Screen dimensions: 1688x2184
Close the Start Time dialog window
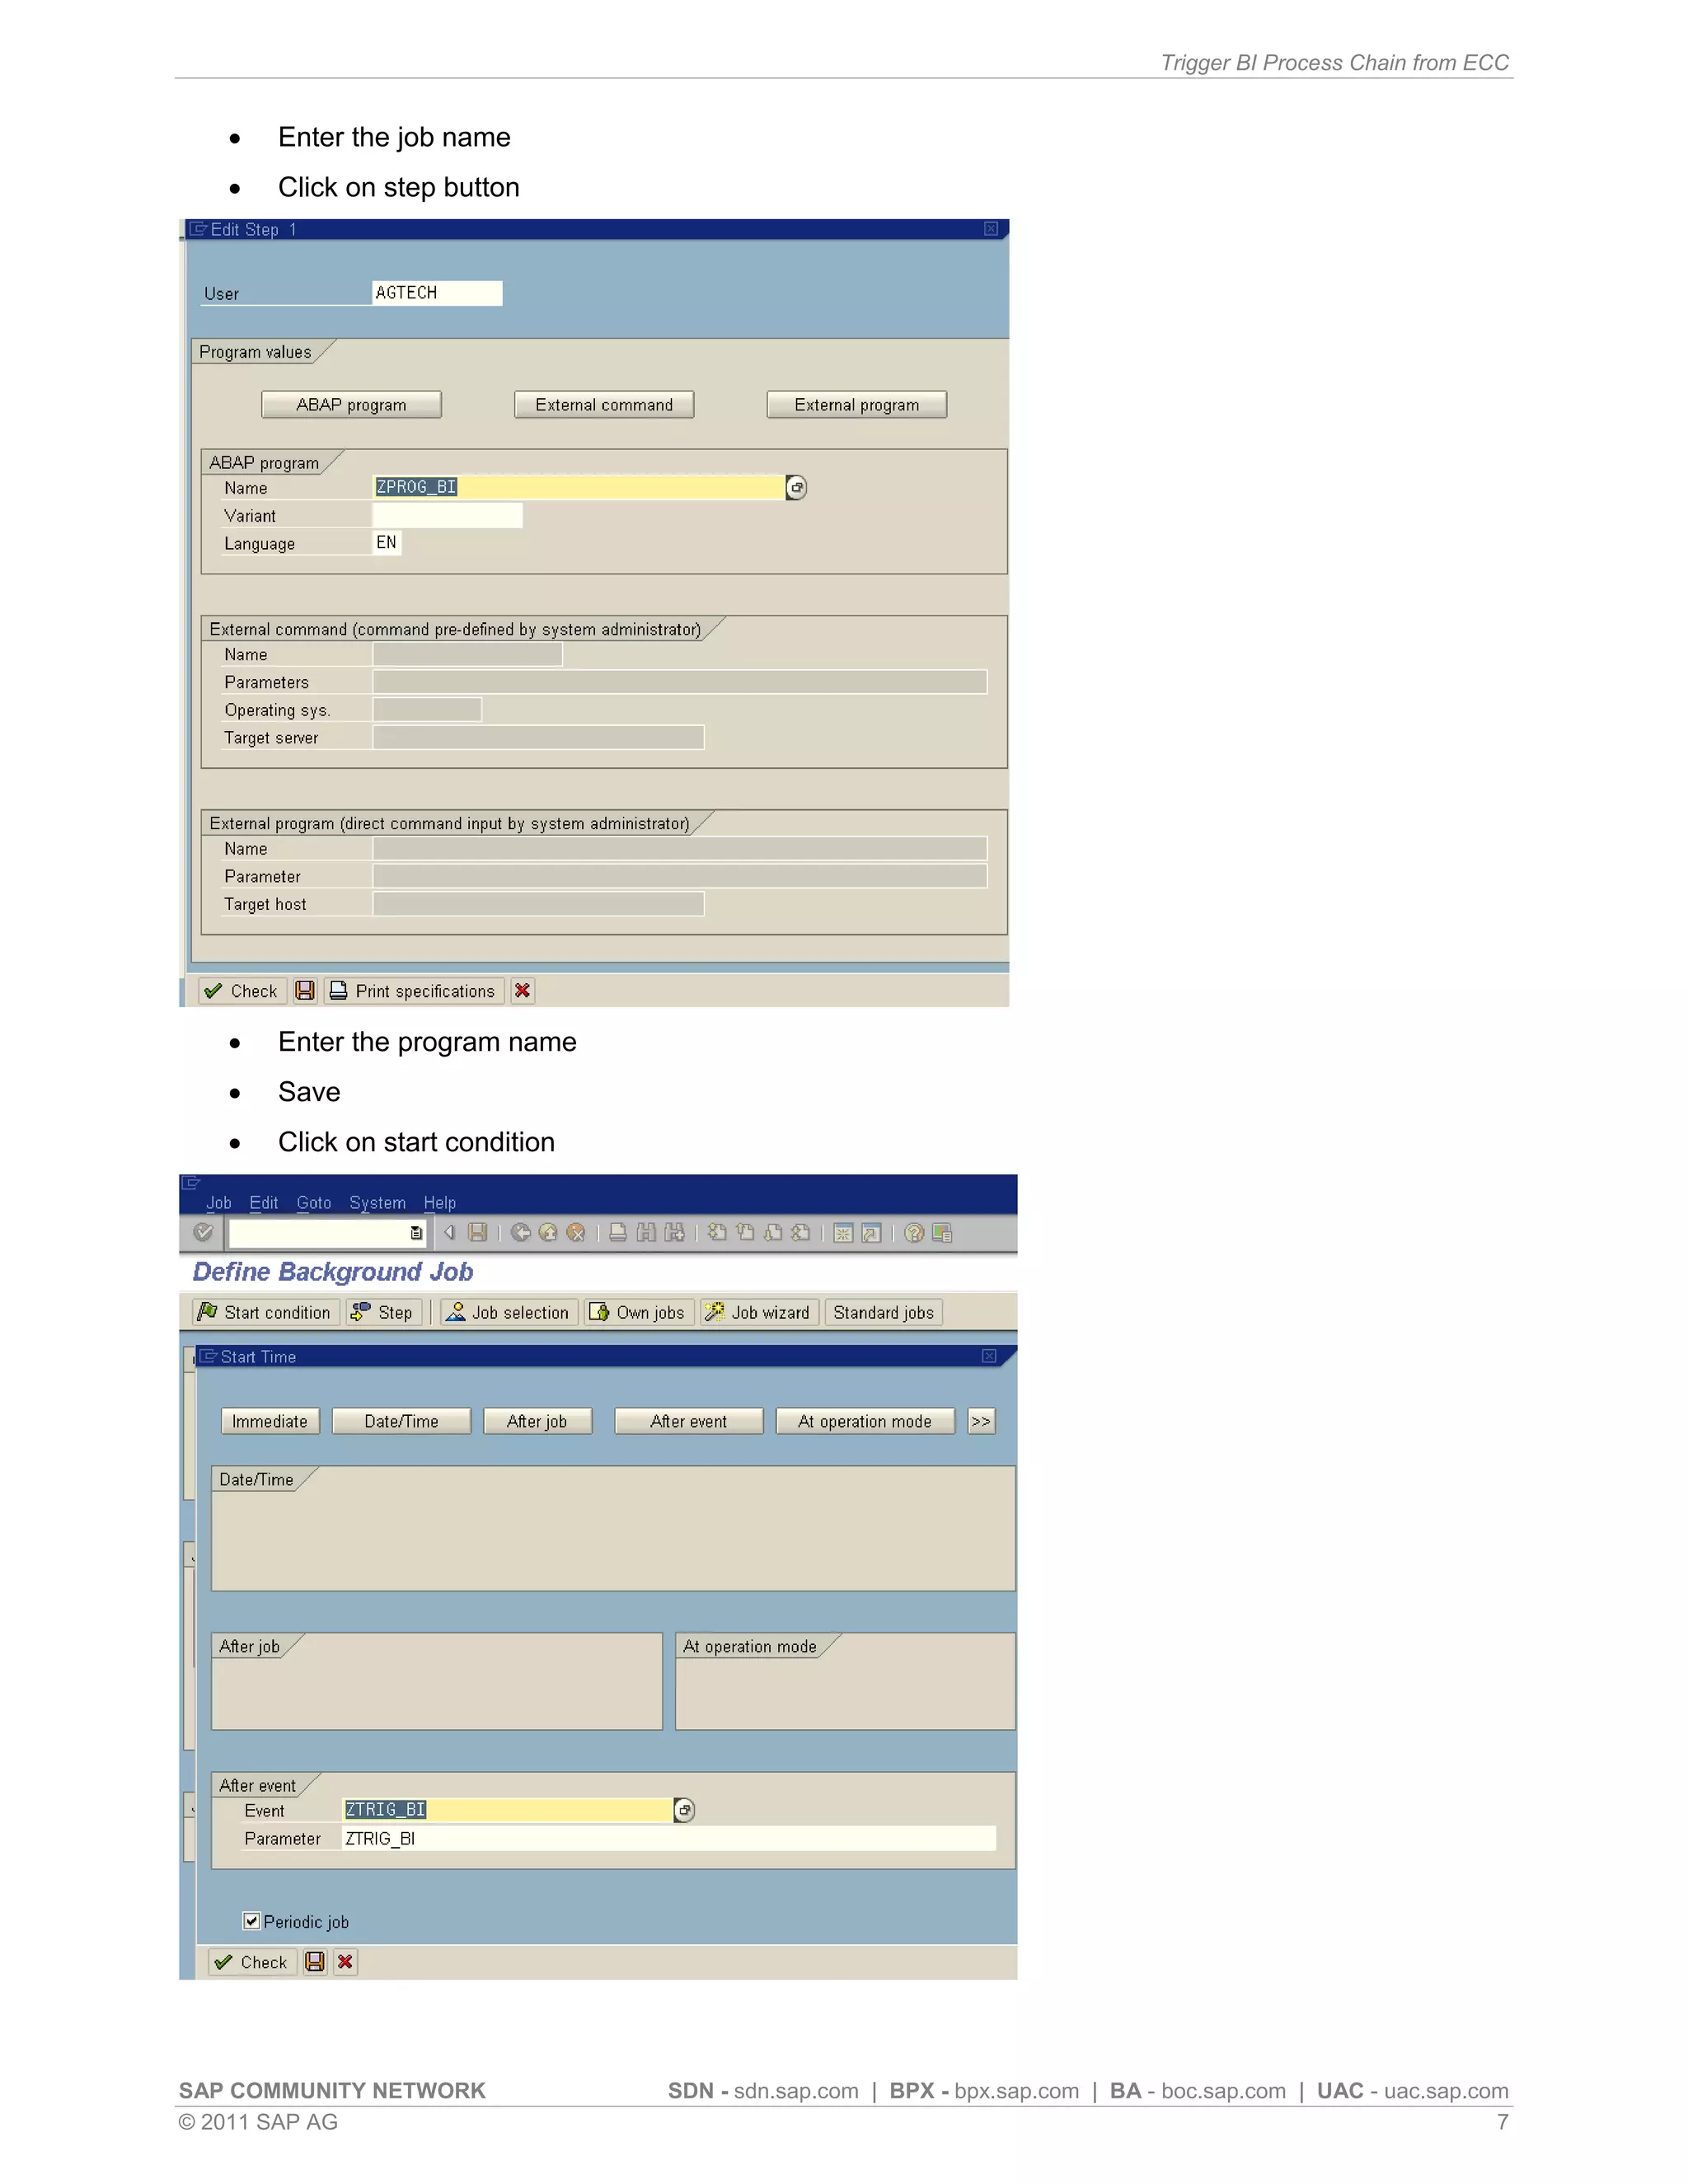tap(989, 1356)
